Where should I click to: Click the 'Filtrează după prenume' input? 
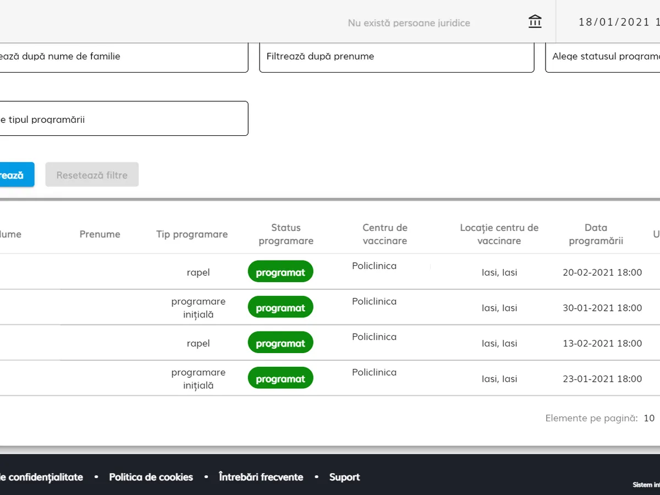(396, 56)
